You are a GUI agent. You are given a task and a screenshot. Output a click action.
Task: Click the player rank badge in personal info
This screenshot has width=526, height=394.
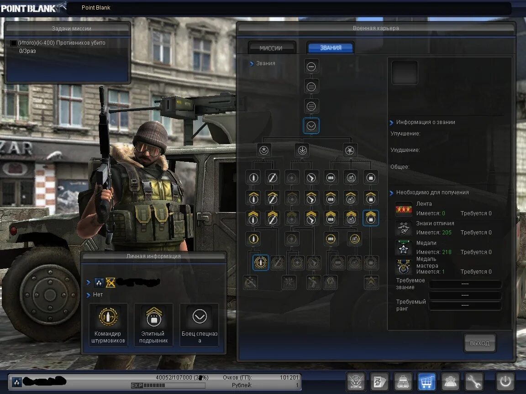coord(99,282)
